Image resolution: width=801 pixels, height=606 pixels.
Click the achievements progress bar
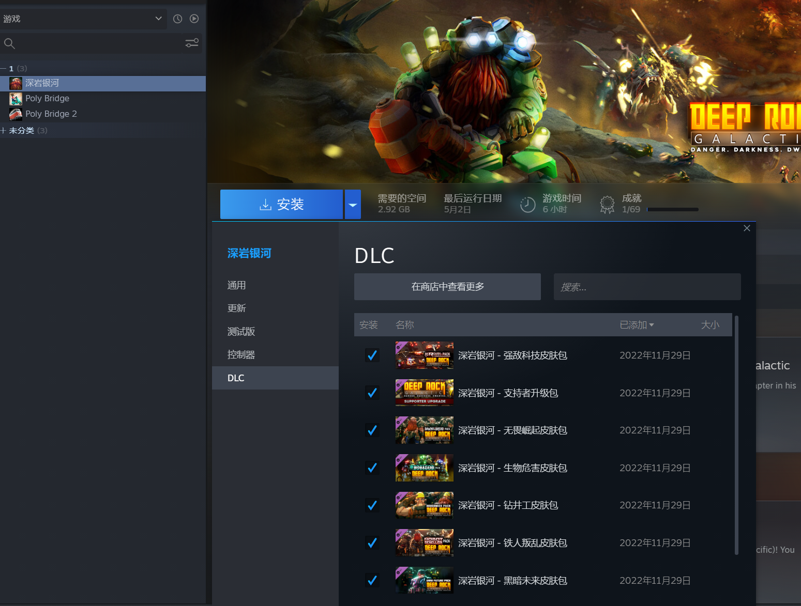[673, 210]
